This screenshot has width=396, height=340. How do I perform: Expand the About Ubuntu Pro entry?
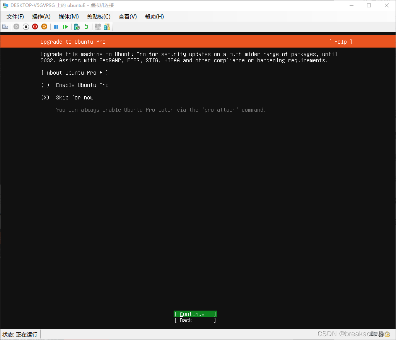[75, 73]
